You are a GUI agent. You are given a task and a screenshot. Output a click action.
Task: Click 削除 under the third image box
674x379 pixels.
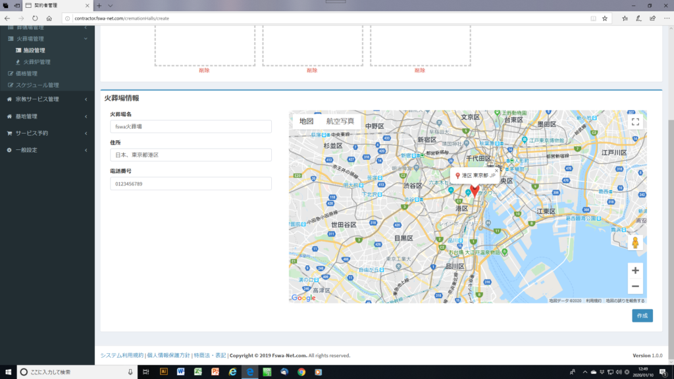coord(420,70)
